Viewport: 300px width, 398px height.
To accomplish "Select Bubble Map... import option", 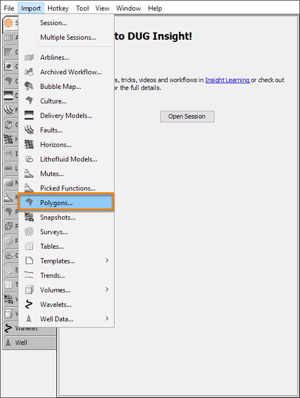I will (x=66, y=87).
